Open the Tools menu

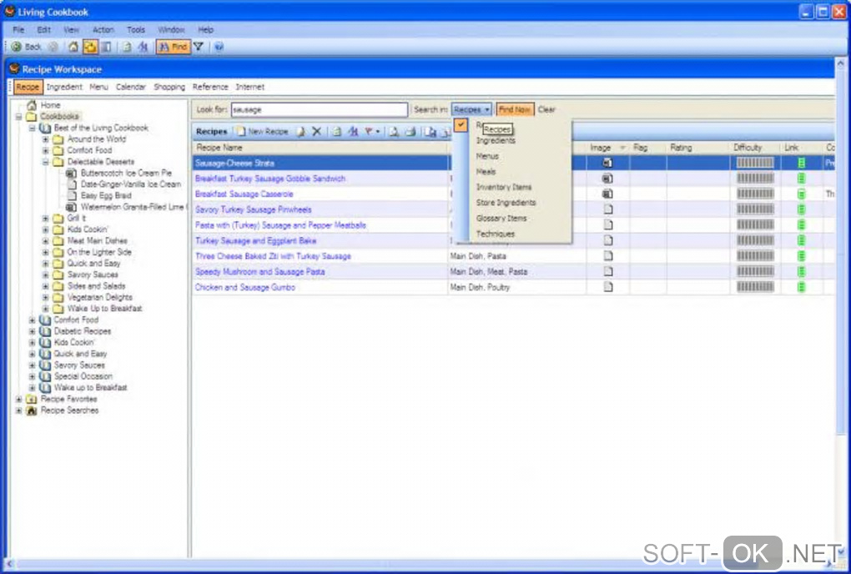coord(136,30)
